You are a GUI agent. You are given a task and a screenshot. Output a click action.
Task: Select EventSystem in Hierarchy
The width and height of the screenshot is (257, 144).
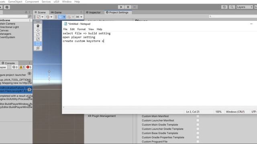(8, 37)
